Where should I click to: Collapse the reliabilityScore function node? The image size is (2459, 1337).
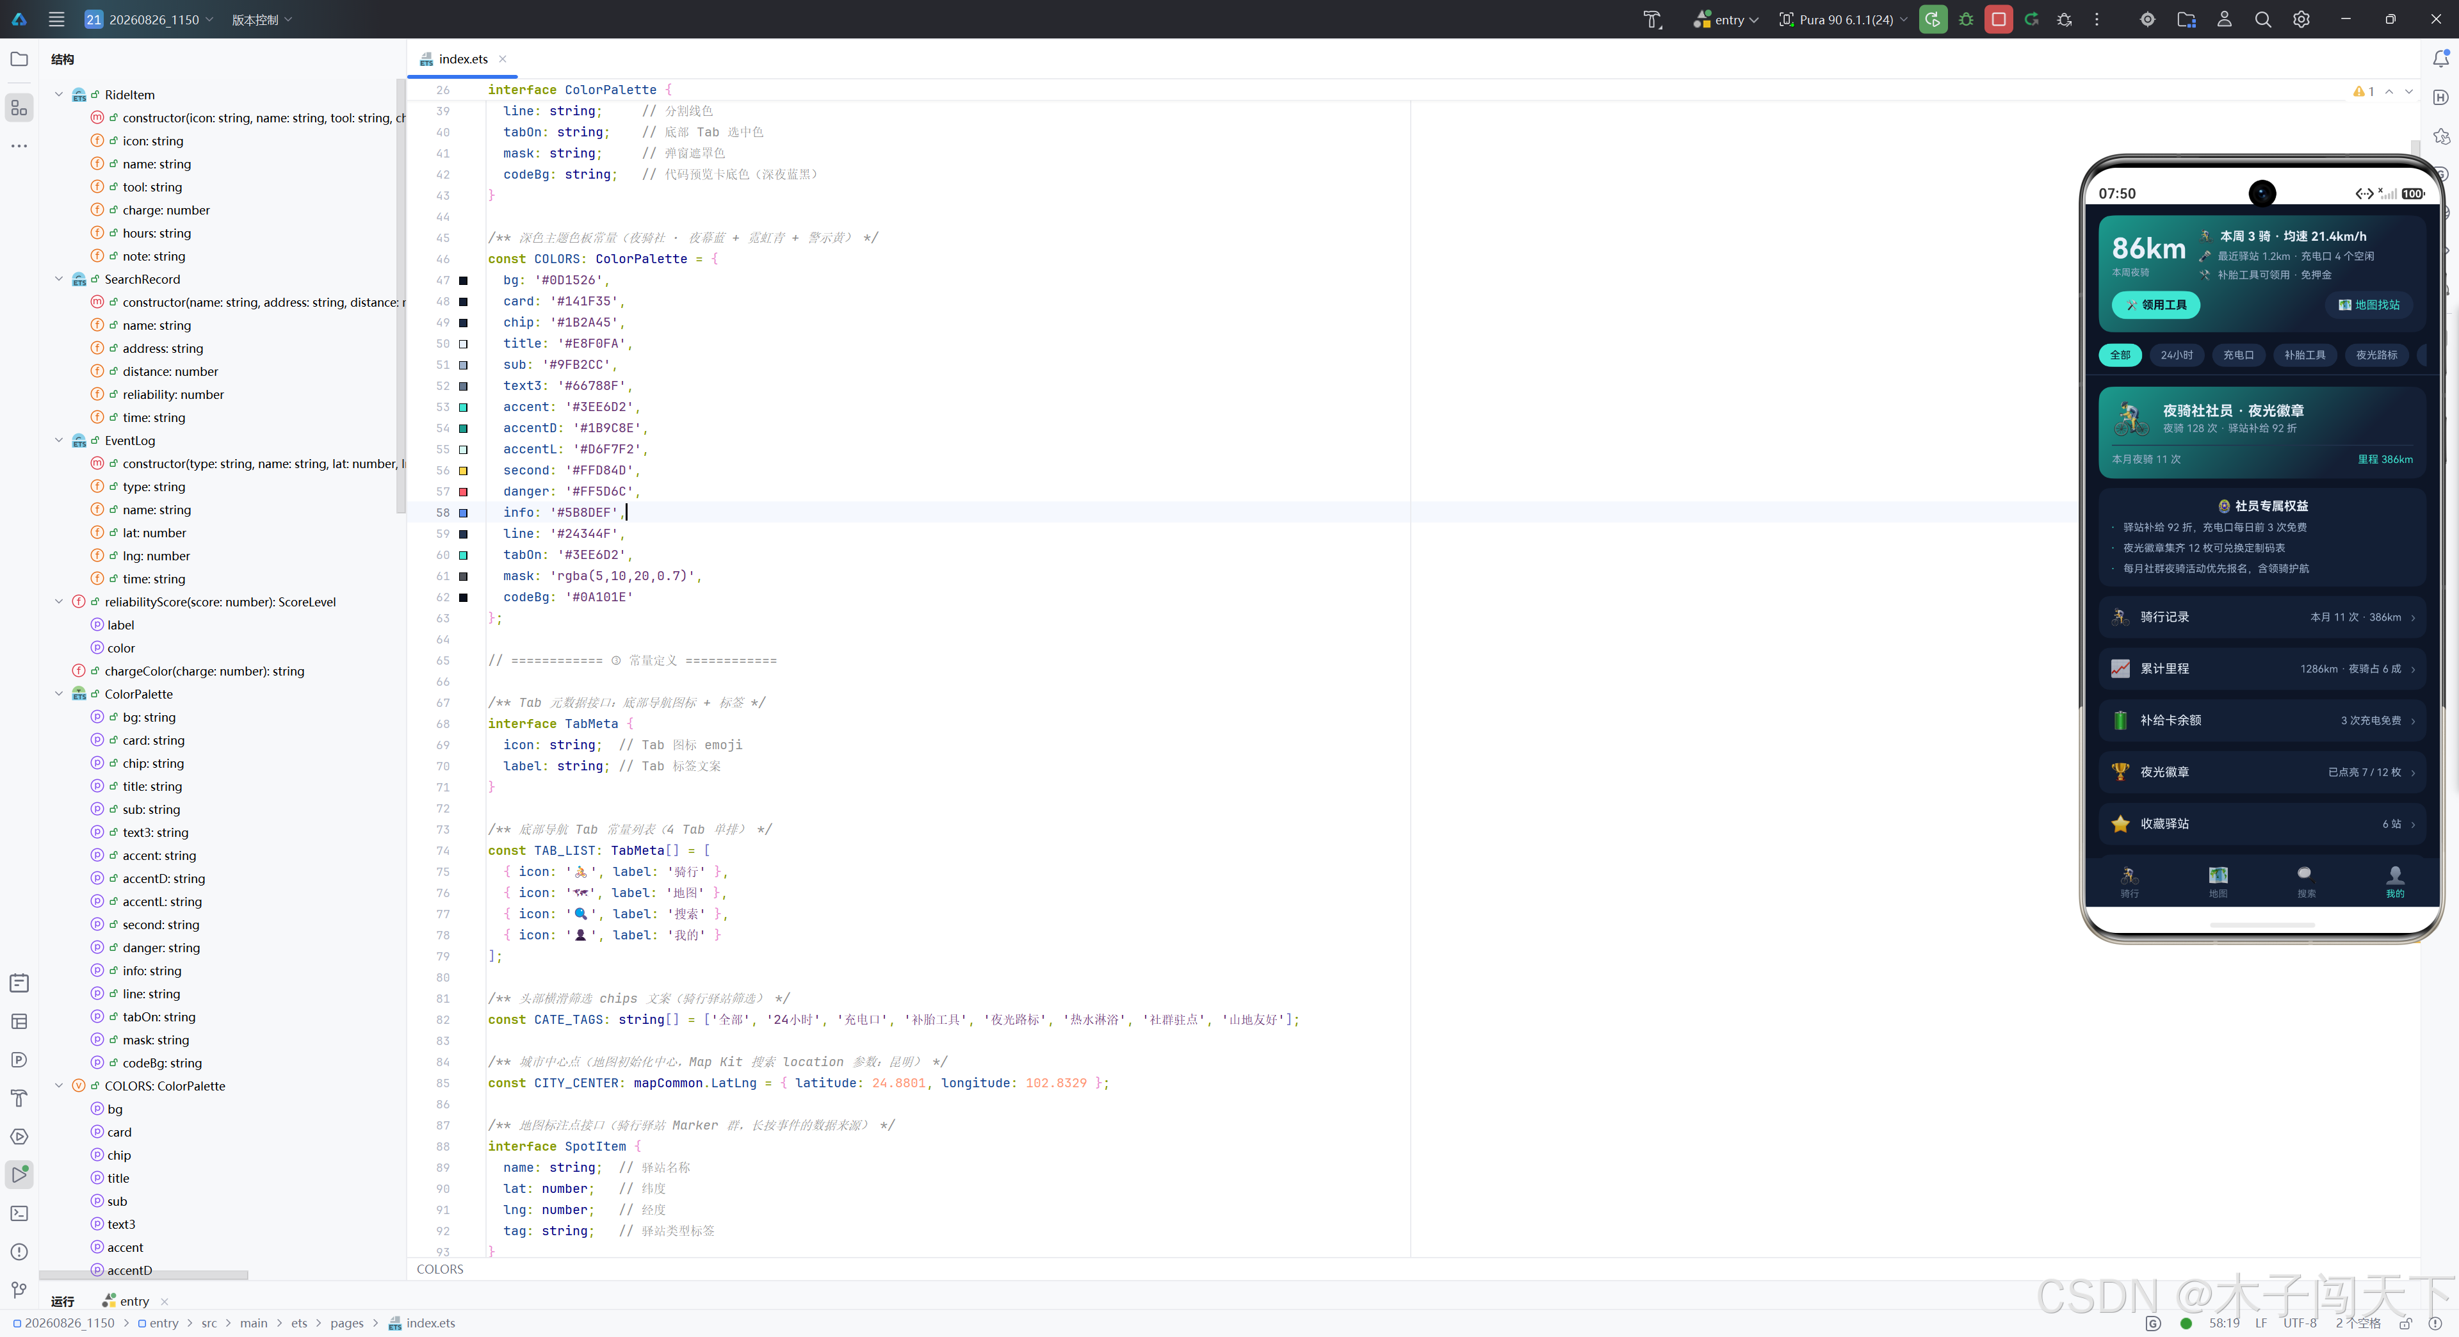coord(59,601)
